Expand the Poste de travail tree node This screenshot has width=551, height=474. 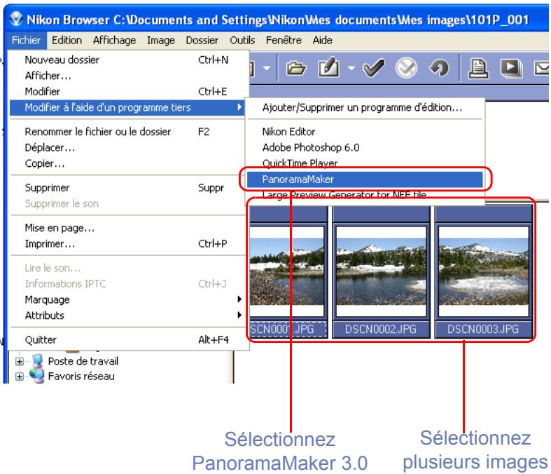pyautogui.click(x=20, y=361)
